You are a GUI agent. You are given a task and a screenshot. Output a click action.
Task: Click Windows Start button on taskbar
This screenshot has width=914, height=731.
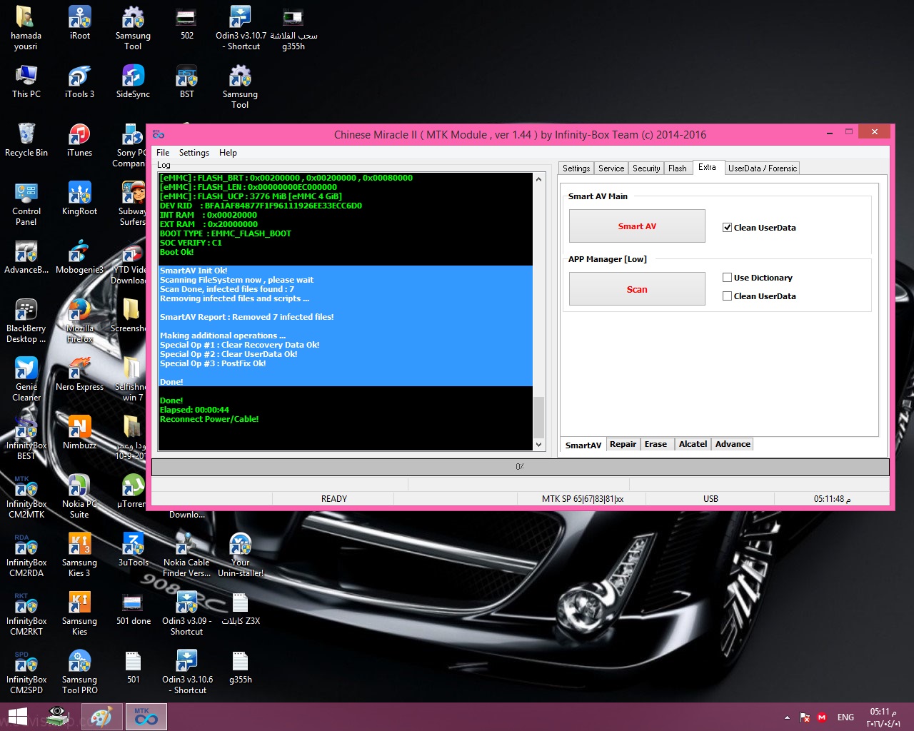coord(17,717)
